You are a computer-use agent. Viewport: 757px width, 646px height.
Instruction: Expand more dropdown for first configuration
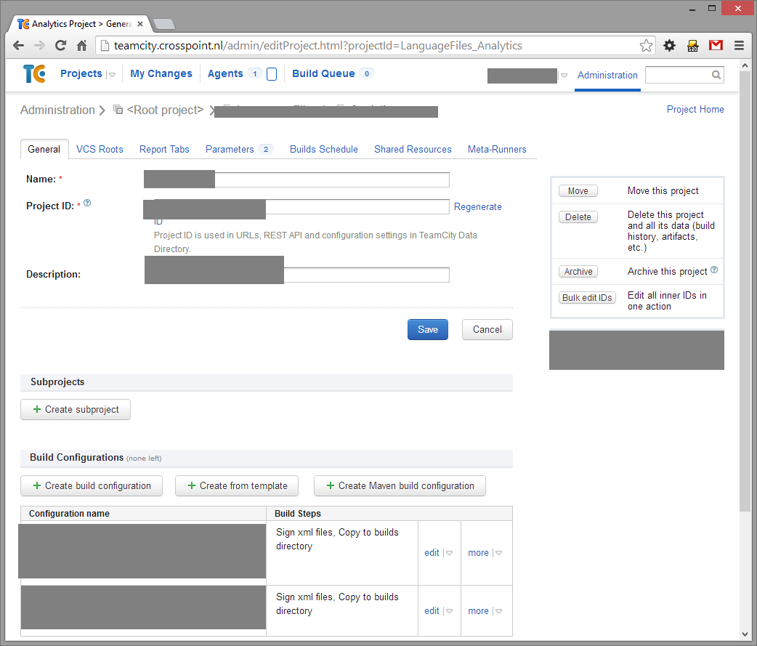coord(498,553)
